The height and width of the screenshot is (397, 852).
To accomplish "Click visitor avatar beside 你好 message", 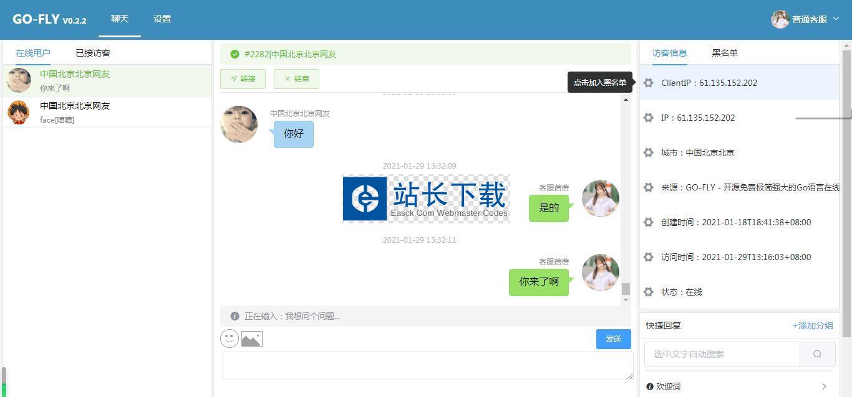I will (239, 124).
